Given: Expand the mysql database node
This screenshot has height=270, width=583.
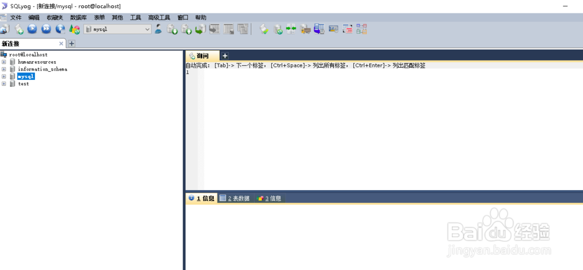Looking at the screenshot, I should (x=3, y=76).
